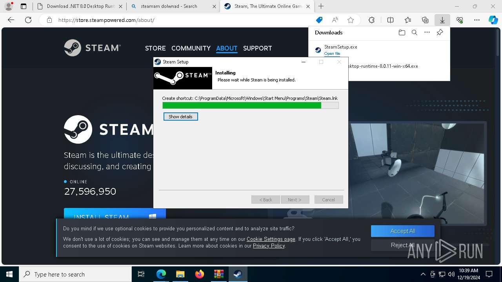Click Show details in Steam Setup

point(180,117)
